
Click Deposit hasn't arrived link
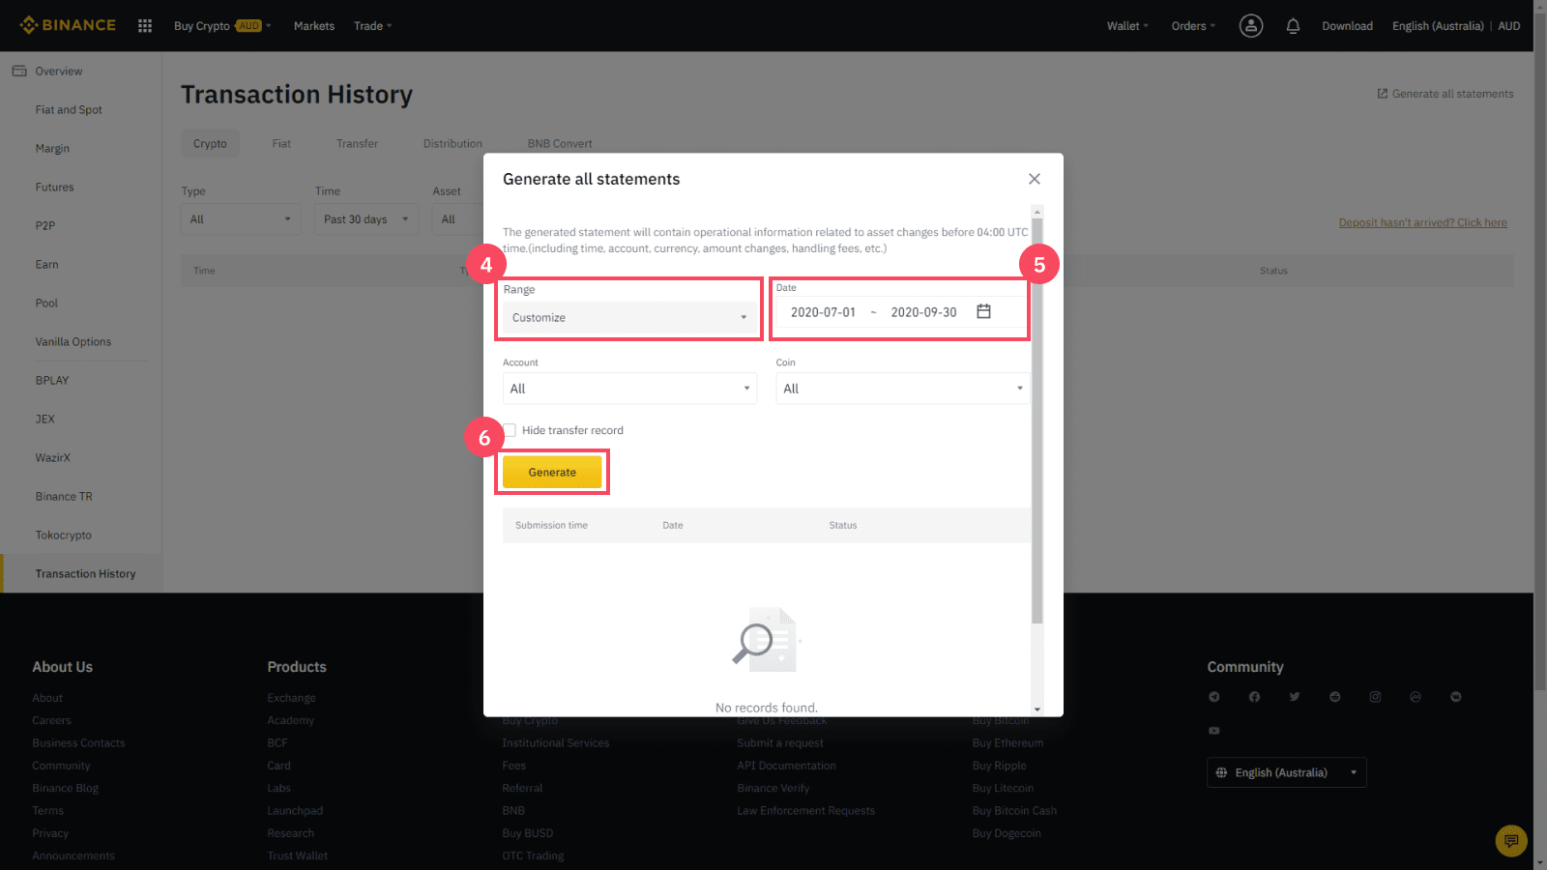coord(1423,222)
